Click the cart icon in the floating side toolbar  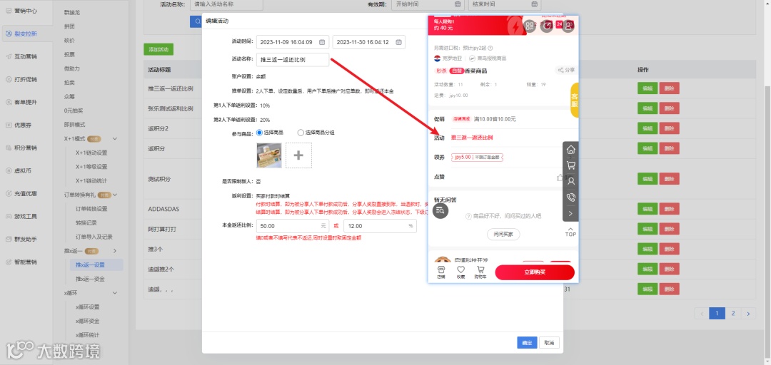tap(571, 165)
